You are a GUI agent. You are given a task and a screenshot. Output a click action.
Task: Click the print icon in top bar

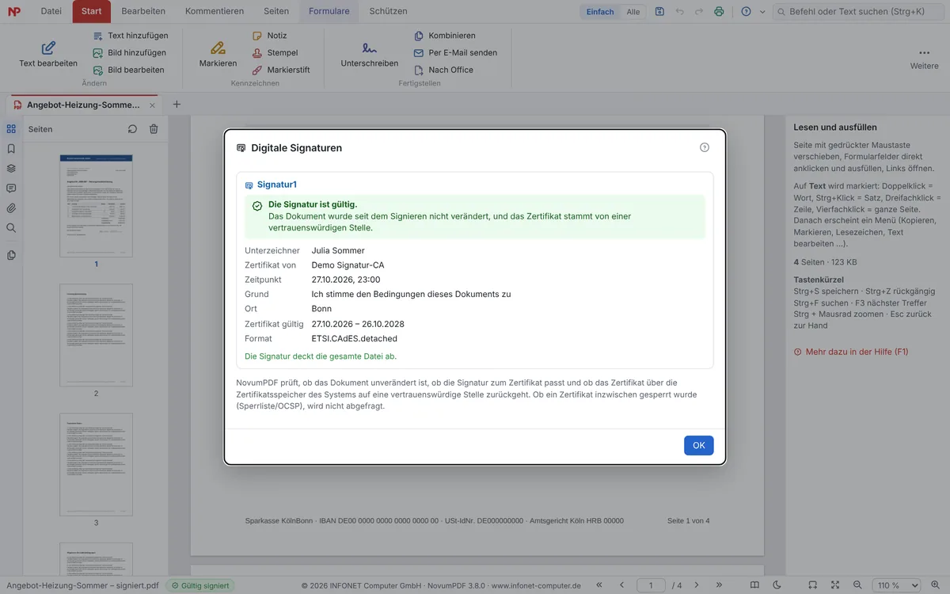[x=719, y=12]
